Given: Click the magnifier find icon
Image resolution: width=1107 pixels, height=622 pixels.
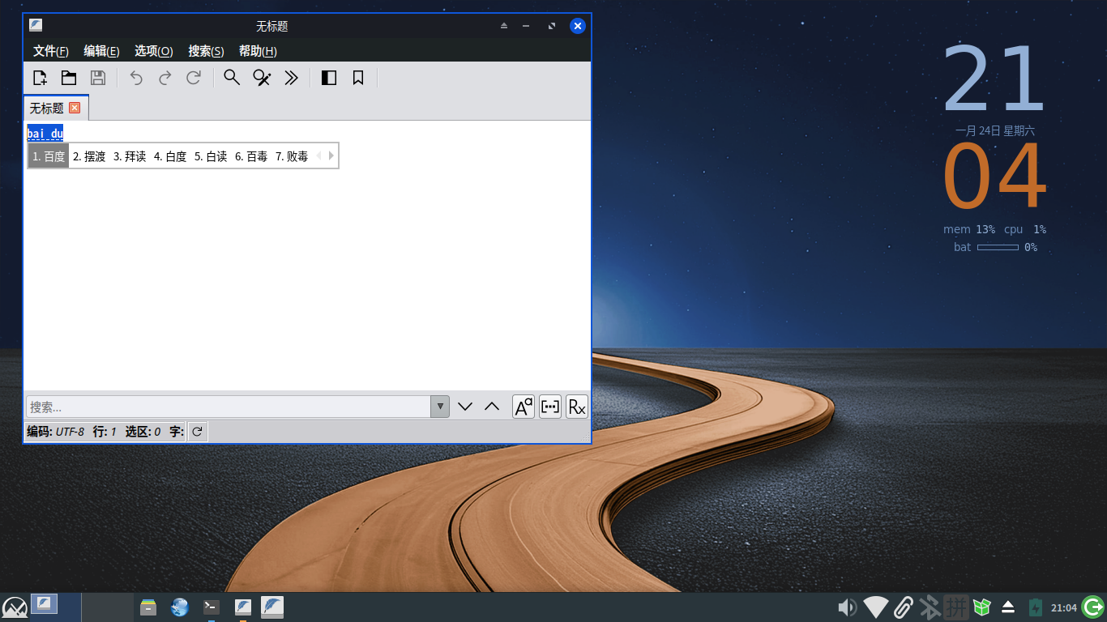Looking at the screenshot, I should [x=232, y=78].
